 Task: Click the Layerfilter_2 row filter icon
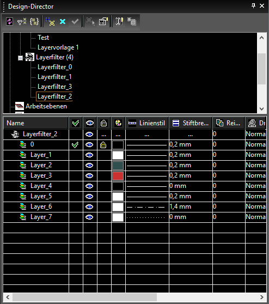click(x=15, y=134)
